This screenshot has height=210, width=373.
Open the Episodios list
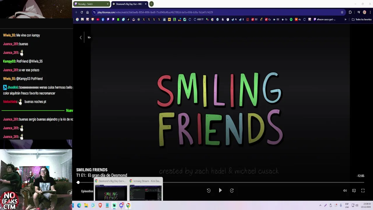pos(87,191)
